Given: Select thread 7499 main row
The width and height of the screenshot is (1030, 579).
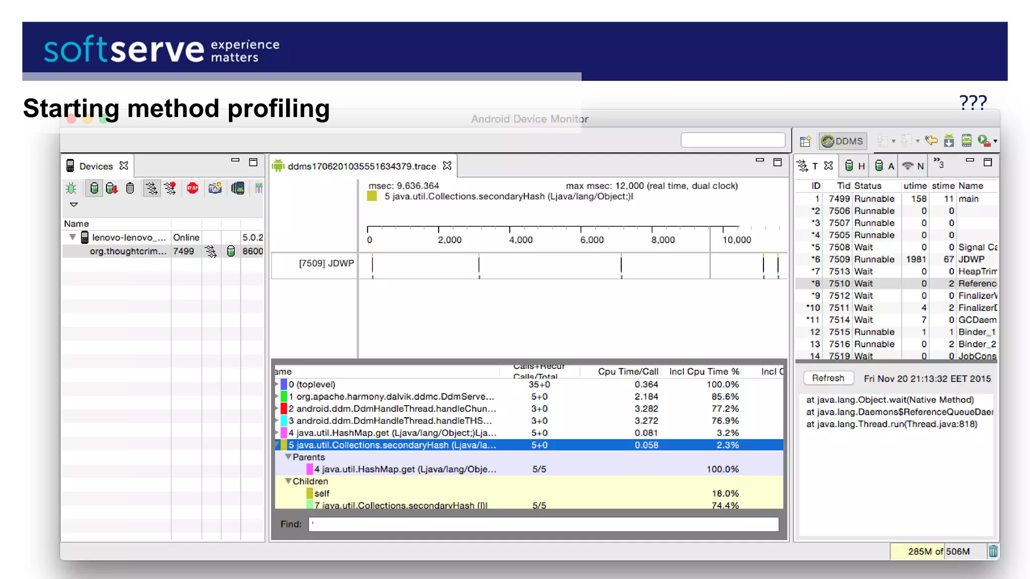Looking at the screenshot, I should [x=897, y=199].
